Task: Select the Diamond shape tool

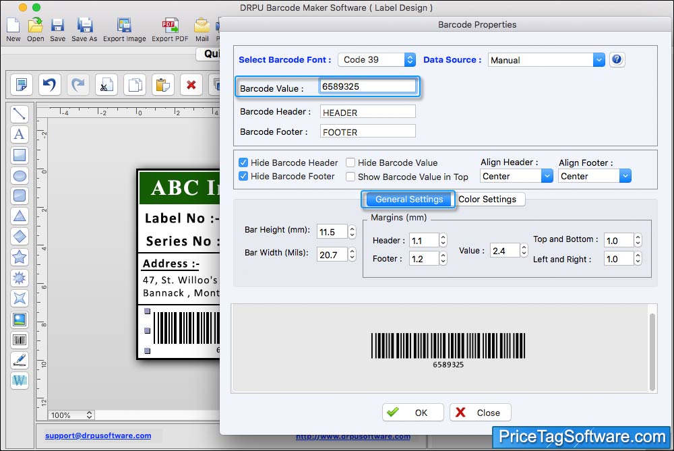Action: [20, 237]
